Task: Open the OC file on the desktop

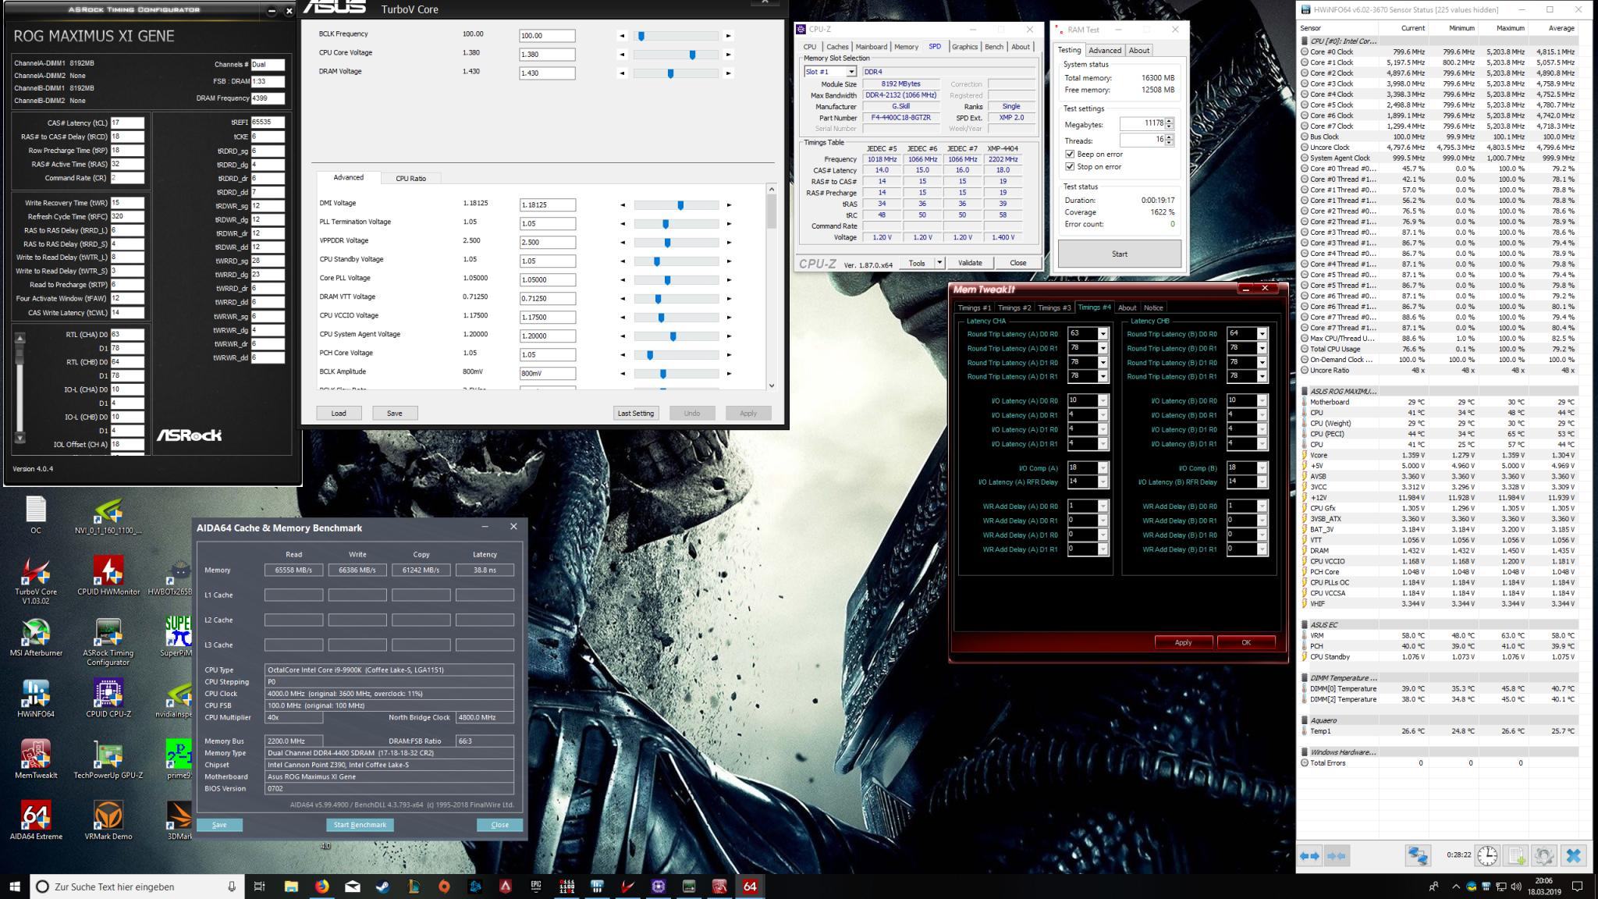Action: pos(36,516)
